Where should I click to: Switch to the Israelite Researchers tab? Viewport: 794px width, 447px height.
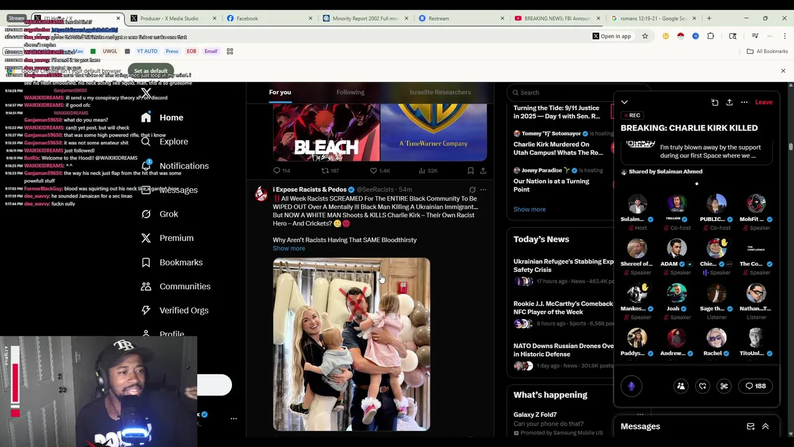(440, 92)
